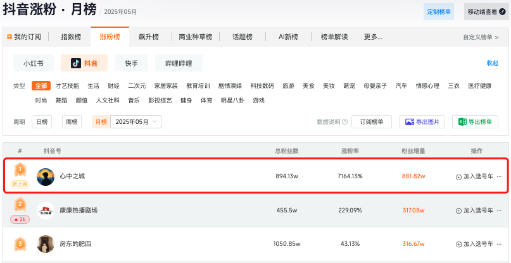The width and height of the screenshot is (511, 263).
Task: Open more options ellipsis for 心中之城
Action: pyautogui.click(x=499, y=176)
